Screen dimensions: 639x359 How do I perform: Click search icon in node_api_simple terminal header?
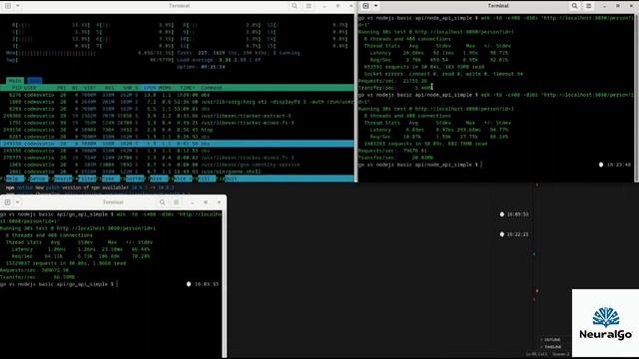[x=574, y=6]
